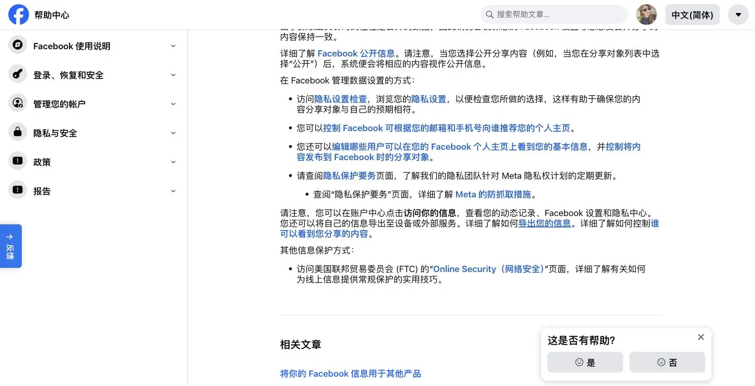Click the search magnifier icon
This screenshot has height=386, width=755.
[489, 15]
